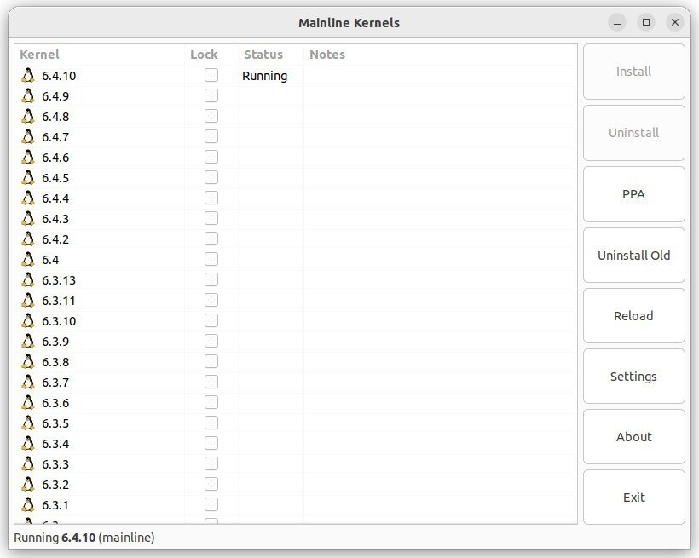Click the Uninstall Old button
This screenshot has height=558, width=699.
click(633, 256)
